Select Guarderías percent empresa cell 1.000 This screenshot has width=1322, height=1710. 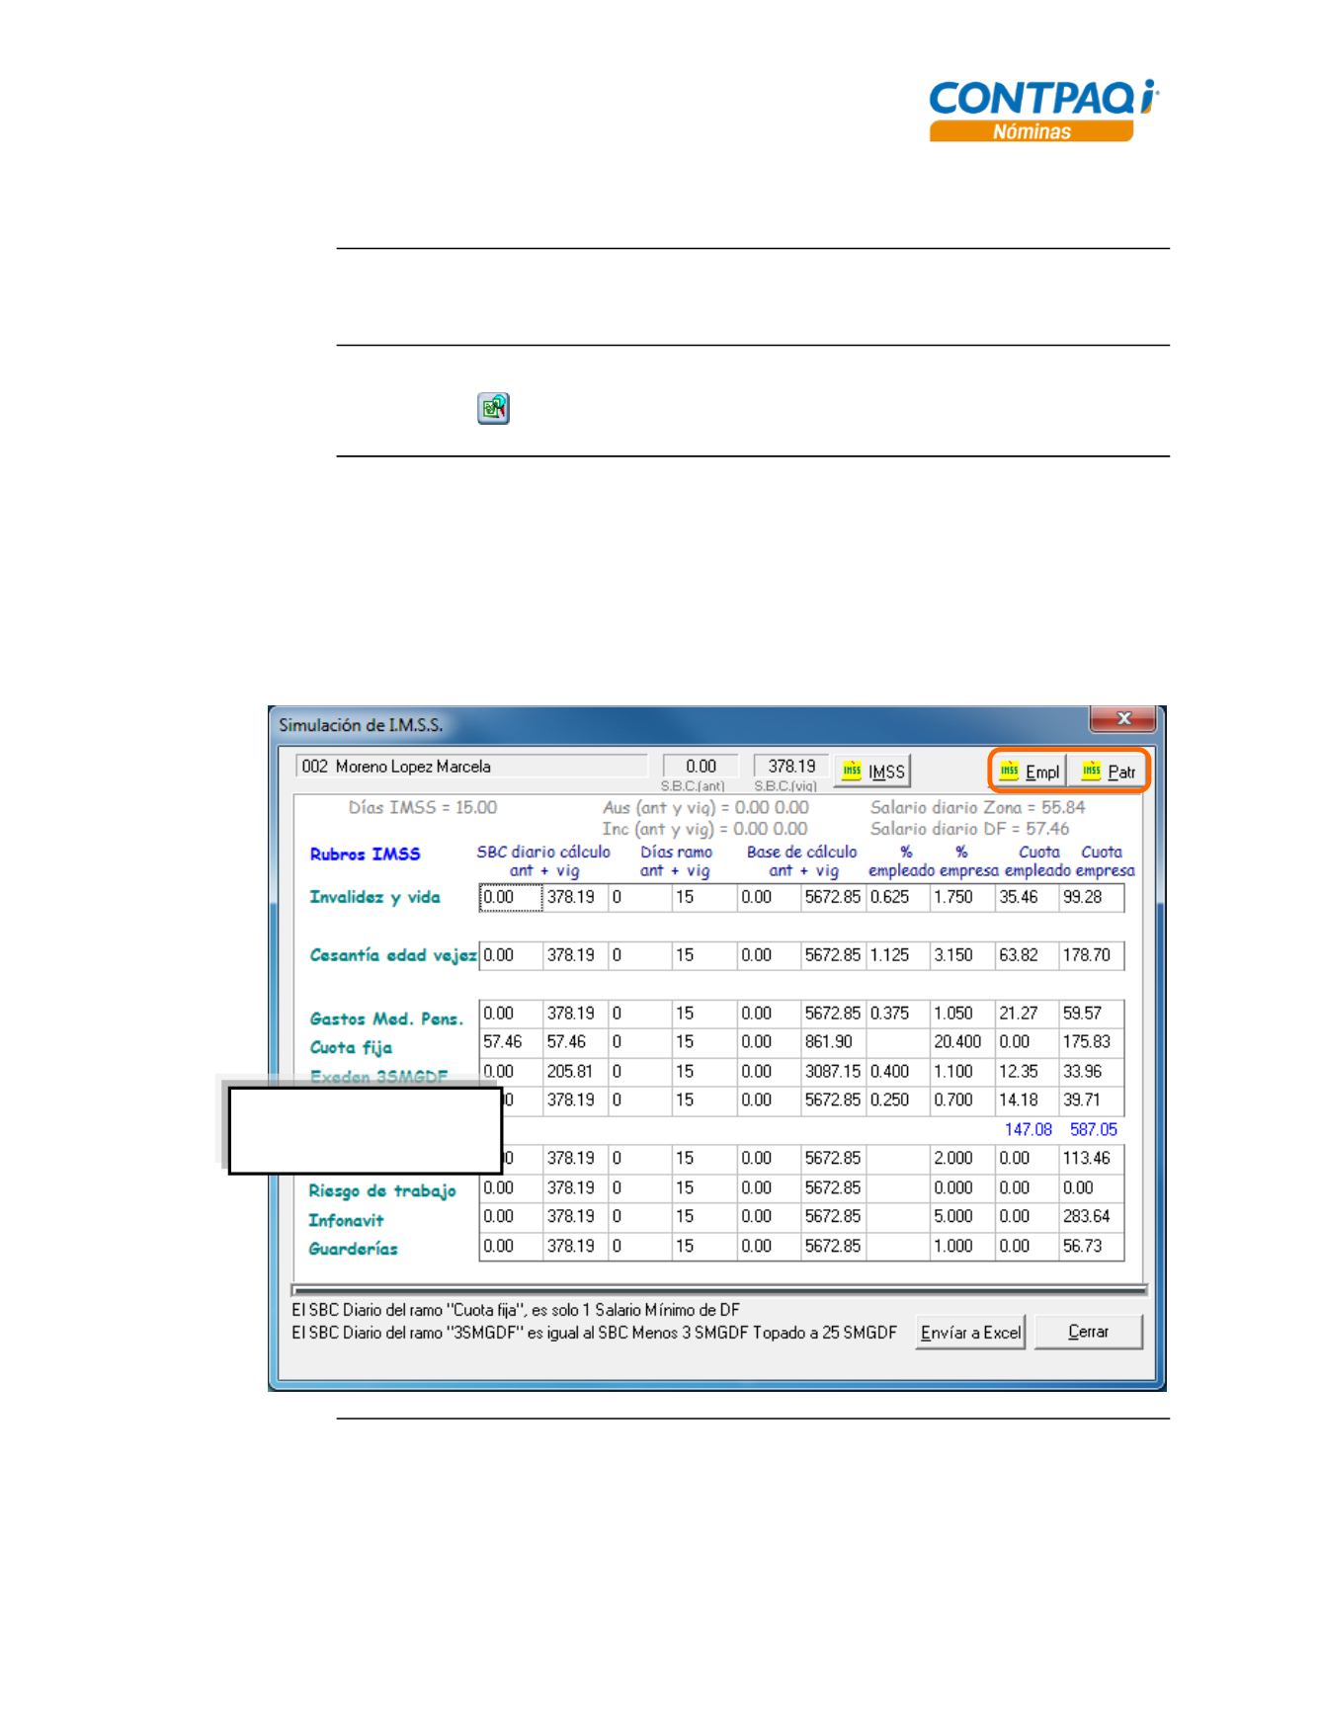click(960, 1246)
